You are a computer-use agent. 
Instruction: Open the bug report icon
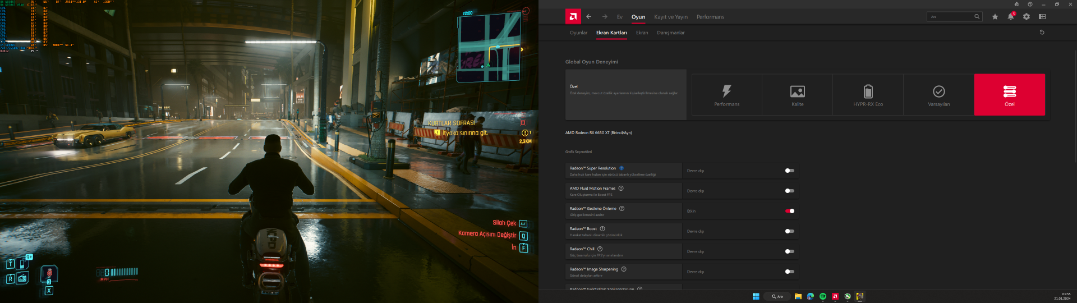(x=1016, y=4)
